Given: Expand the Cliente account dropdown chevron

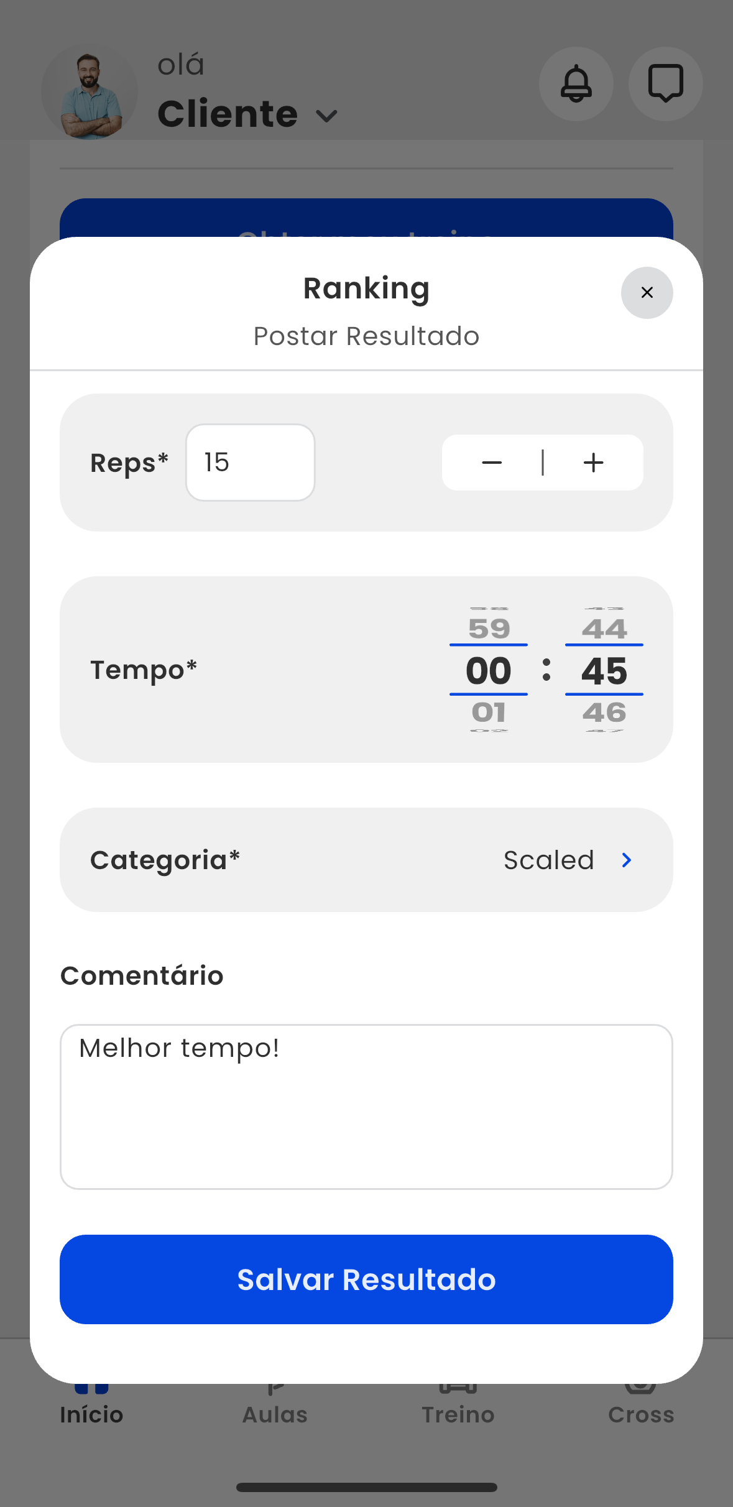Looking at the screenshot, I should point(326,116).
